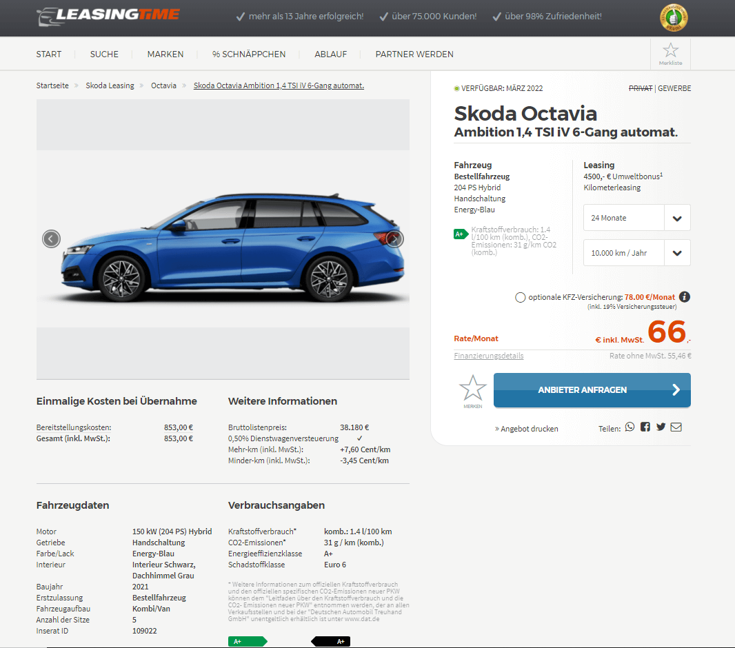735x648 pixels.
Task: Click the Bruttolistenpreis value 38.180 €
Action: [354, 427]
